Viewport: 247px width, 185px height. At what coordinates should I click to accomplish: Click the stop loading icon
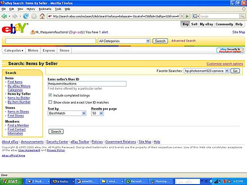(x=34, y=16)
